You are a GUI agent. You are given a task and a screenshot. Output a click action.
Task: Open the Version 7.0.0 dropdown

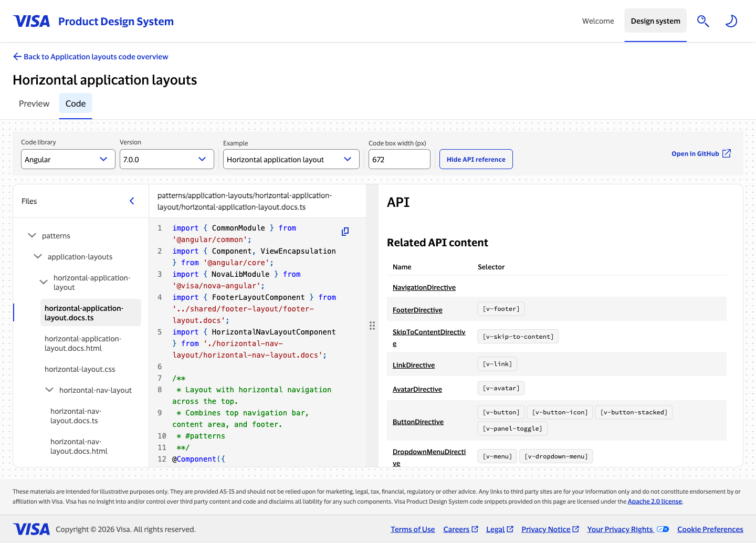click(167, 159)
